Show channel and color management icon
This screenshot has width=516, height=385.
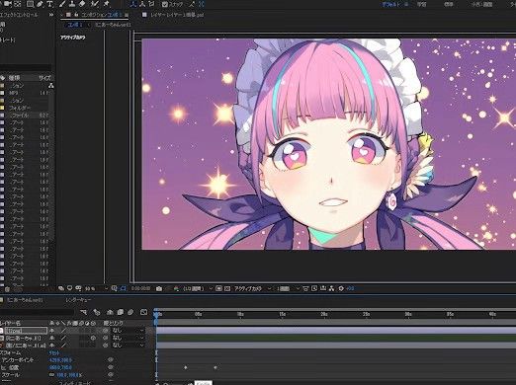(176, 288)
